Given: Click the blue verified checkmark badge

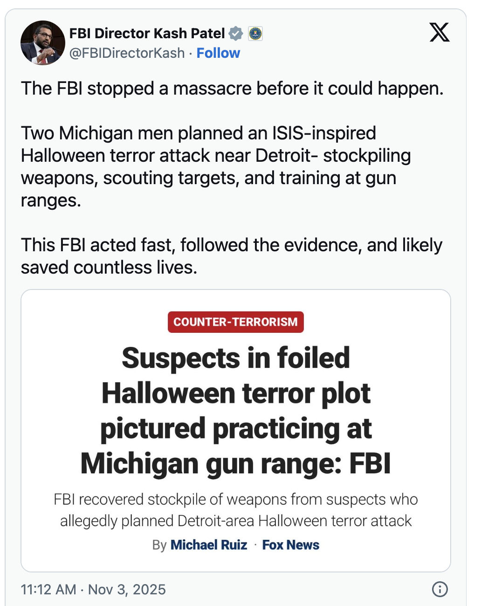Looking at the screenshot, I should (x=236, y=34).
